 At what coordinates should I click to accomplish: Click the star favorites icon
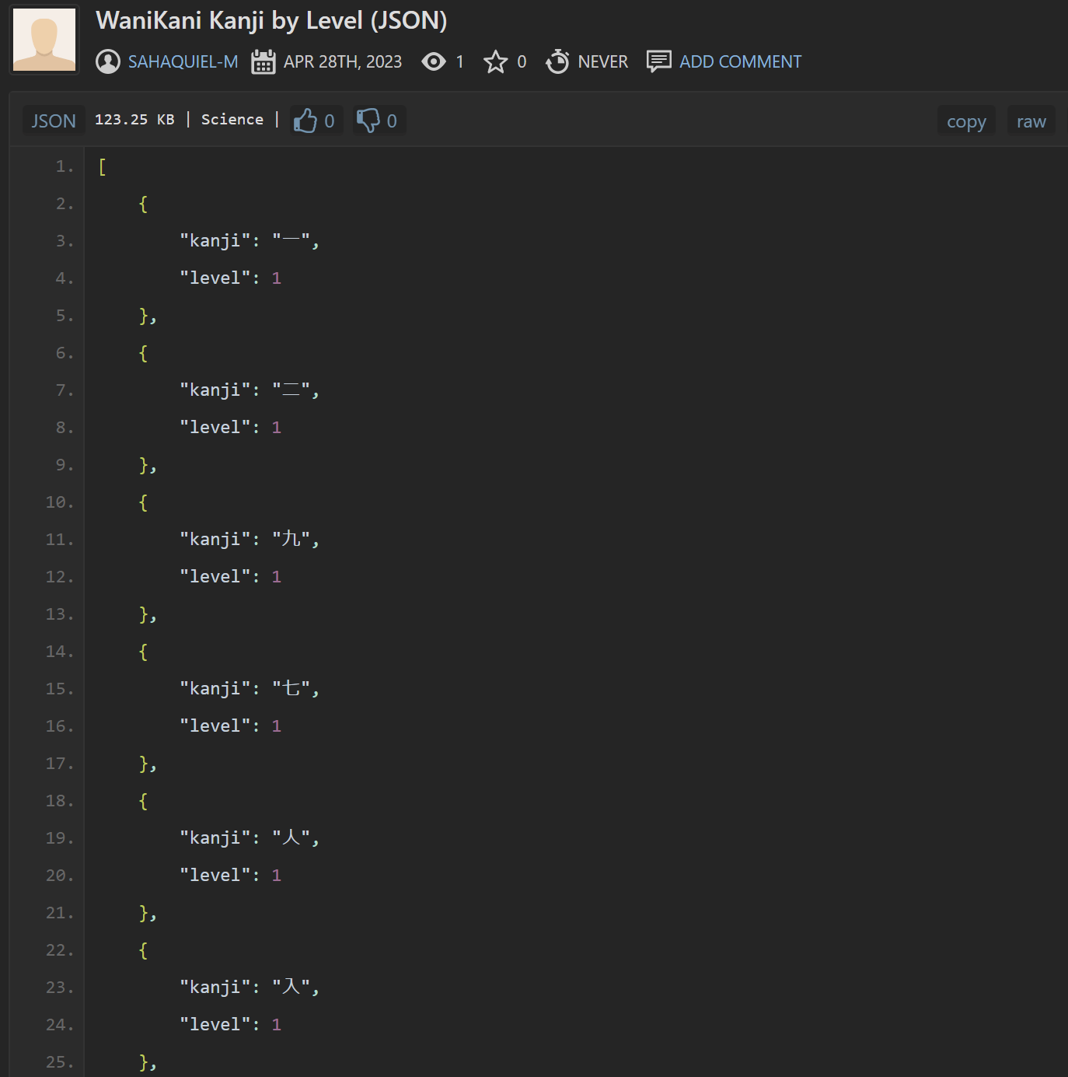(495, 61)
